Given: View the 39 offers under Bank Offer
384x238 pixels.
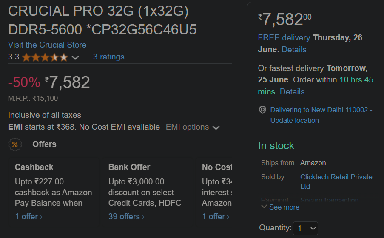Looking at the screenshot, I should click(126, 217).
